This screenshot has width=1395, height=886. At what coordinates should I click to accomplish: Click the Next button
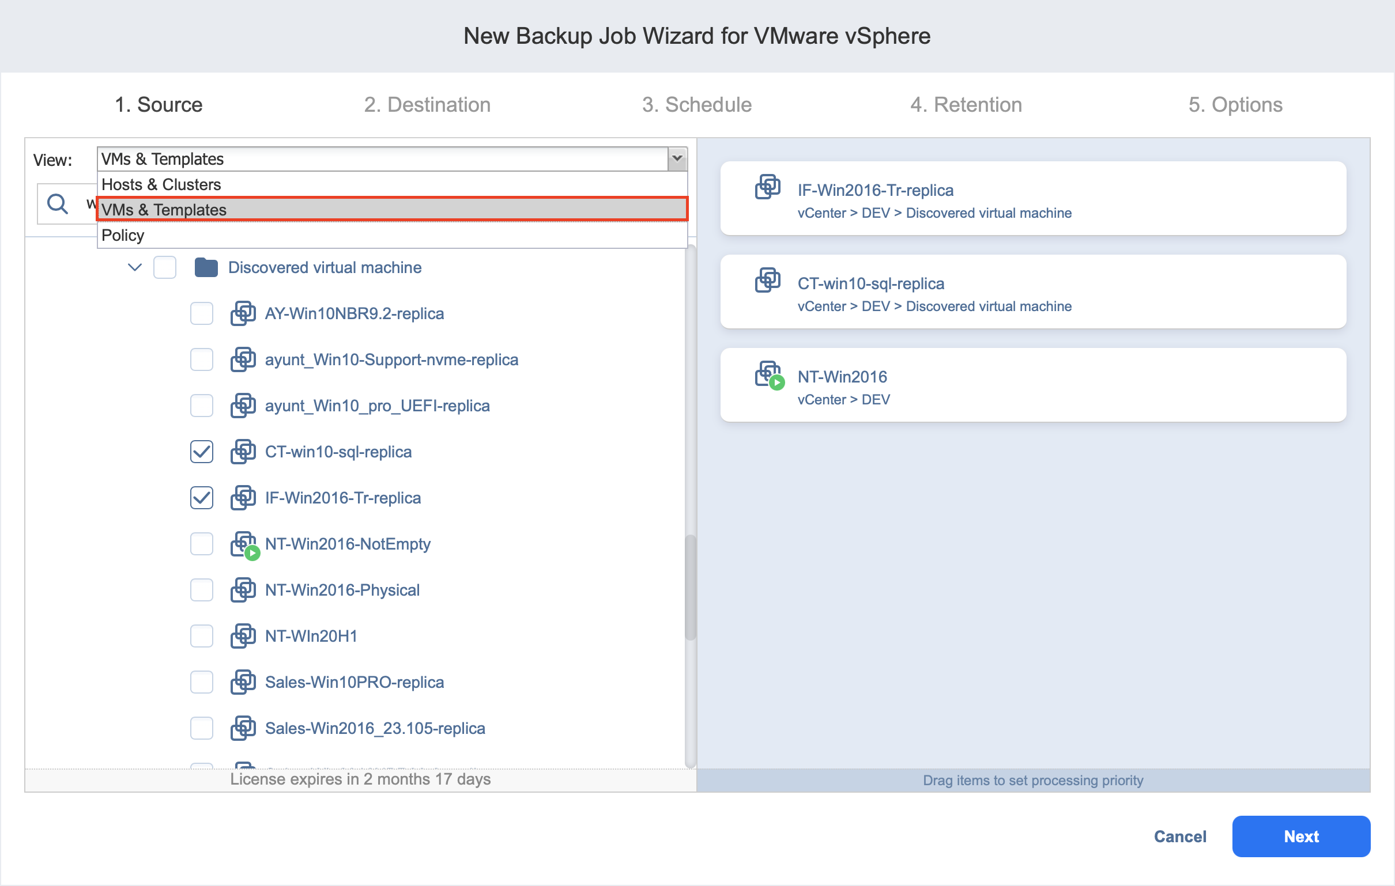click(x=1300, y=836)
